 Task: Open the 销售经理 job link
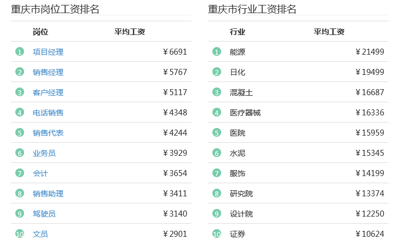click(x=48, y=72)
